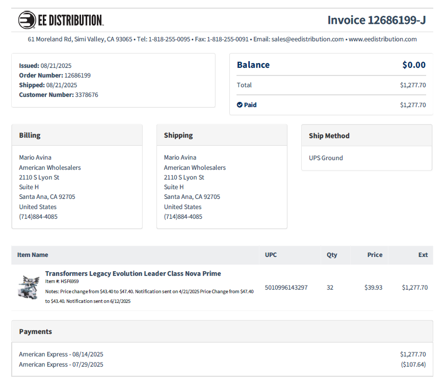Screen dimensions: 446x388
Task: Click the Payments section header
Action: [36, 332]
